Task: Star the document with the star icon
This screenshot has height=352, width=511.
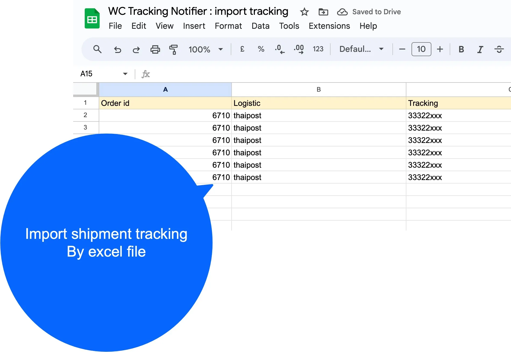Action: click(x=304, y=12)
